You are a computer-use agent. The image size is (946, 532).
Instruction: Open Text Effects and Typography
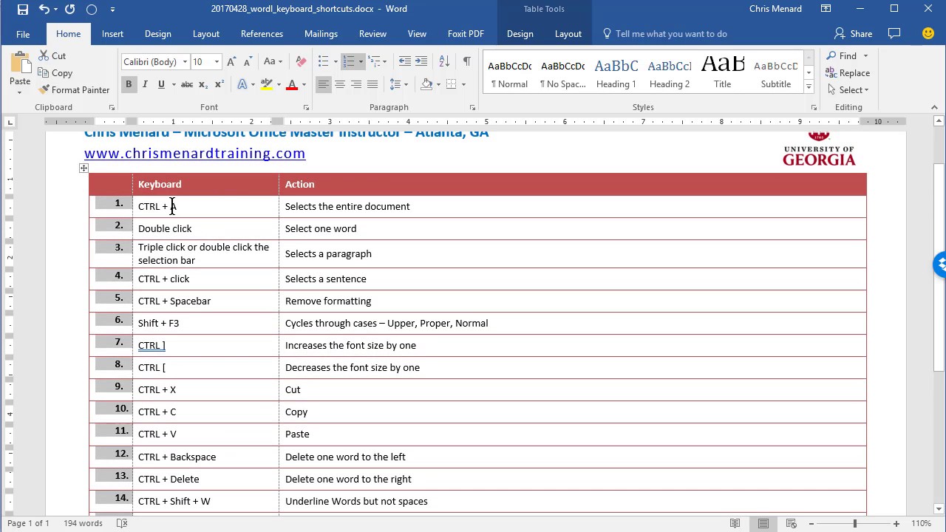coord(242,84)
